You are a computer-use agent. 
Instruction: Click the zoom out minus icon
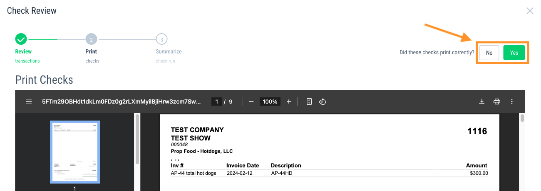[x=251, y=102]
